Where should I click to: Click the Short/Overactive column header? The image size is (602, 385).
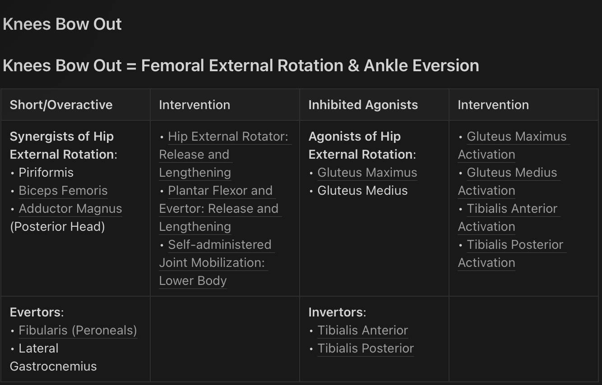point(61,105)
